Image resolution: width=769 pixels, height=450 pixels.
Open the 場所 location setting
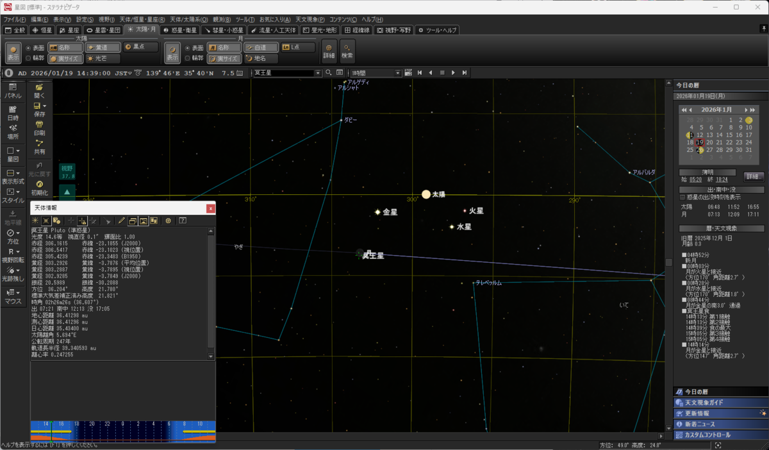tap(13, 132)
